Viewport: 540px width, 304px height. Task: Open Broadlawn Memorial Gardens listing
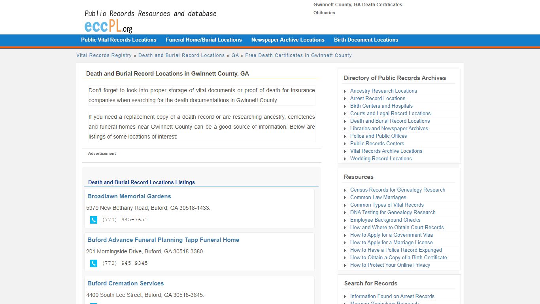(x=129, y=196)
